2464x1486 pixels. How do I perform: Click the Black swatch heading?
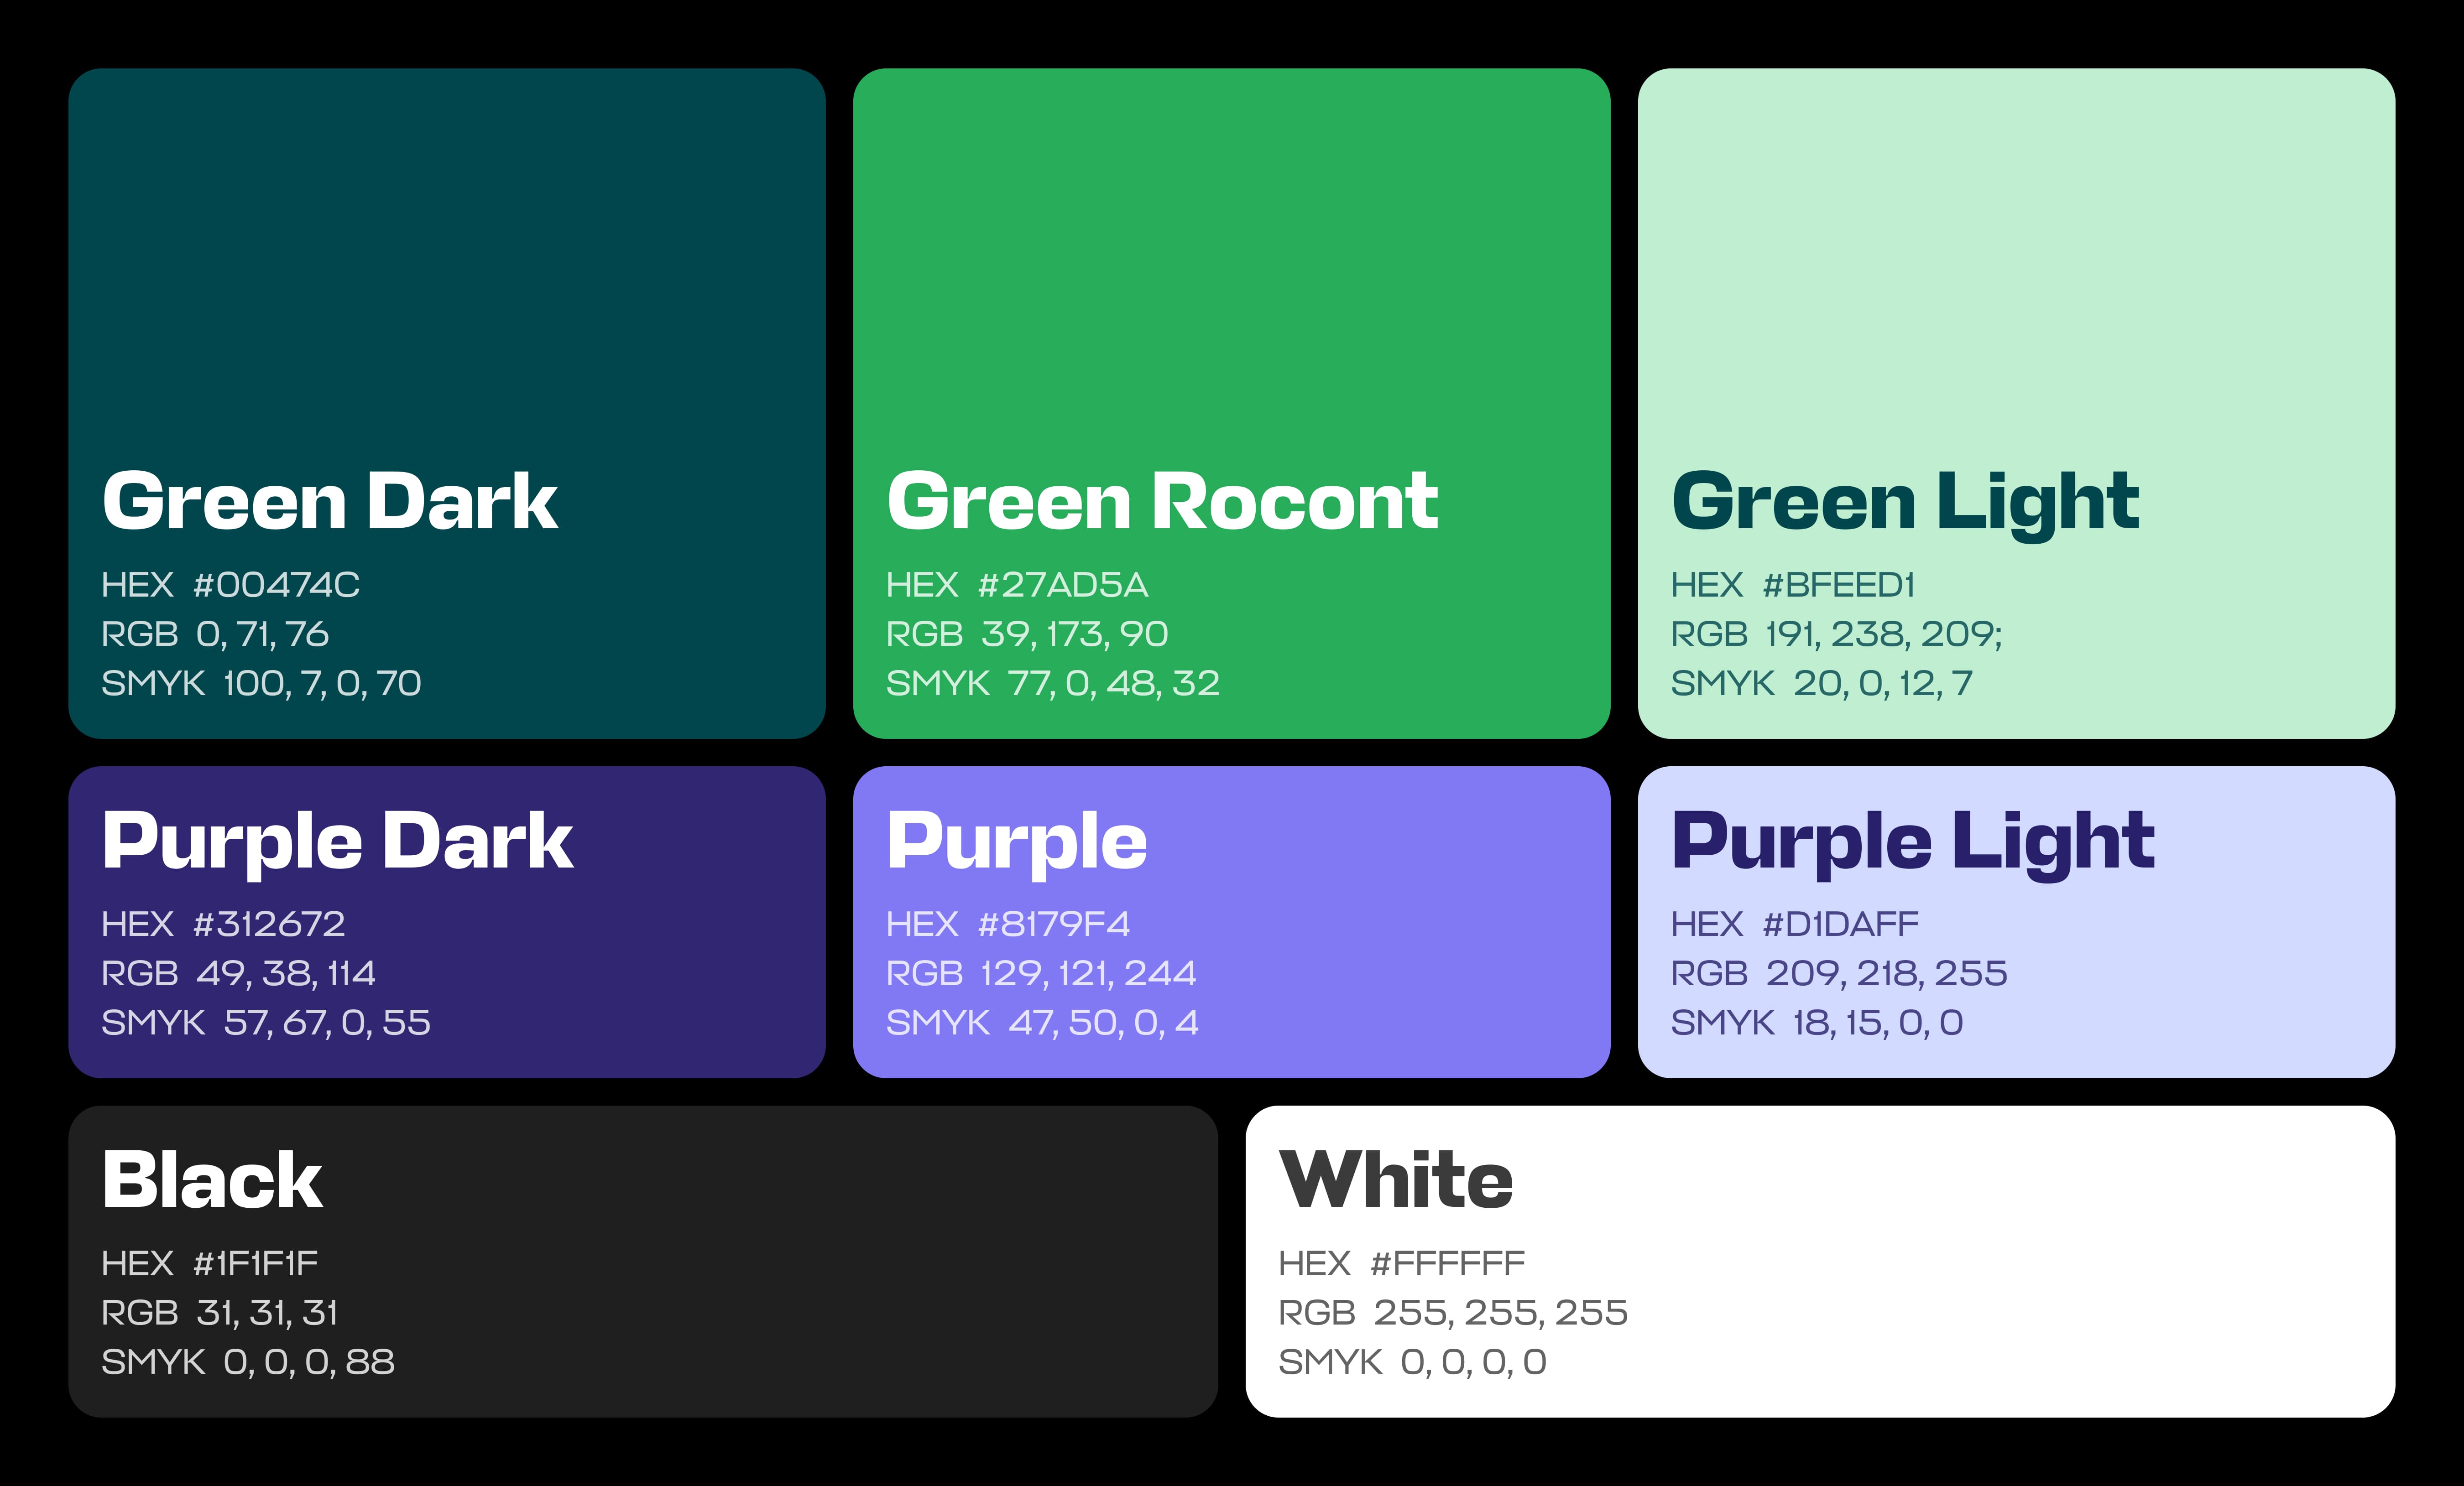click(212, 1180)
